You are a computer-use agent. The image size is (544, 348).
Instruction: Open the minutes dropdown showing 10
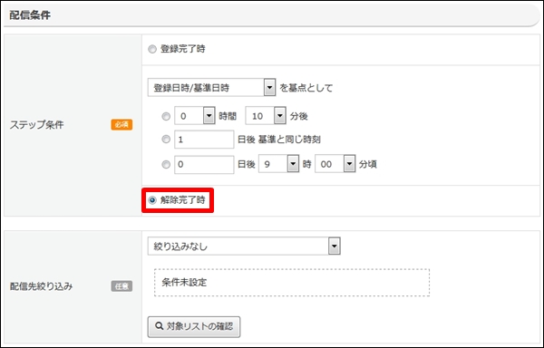click(266, 116)
